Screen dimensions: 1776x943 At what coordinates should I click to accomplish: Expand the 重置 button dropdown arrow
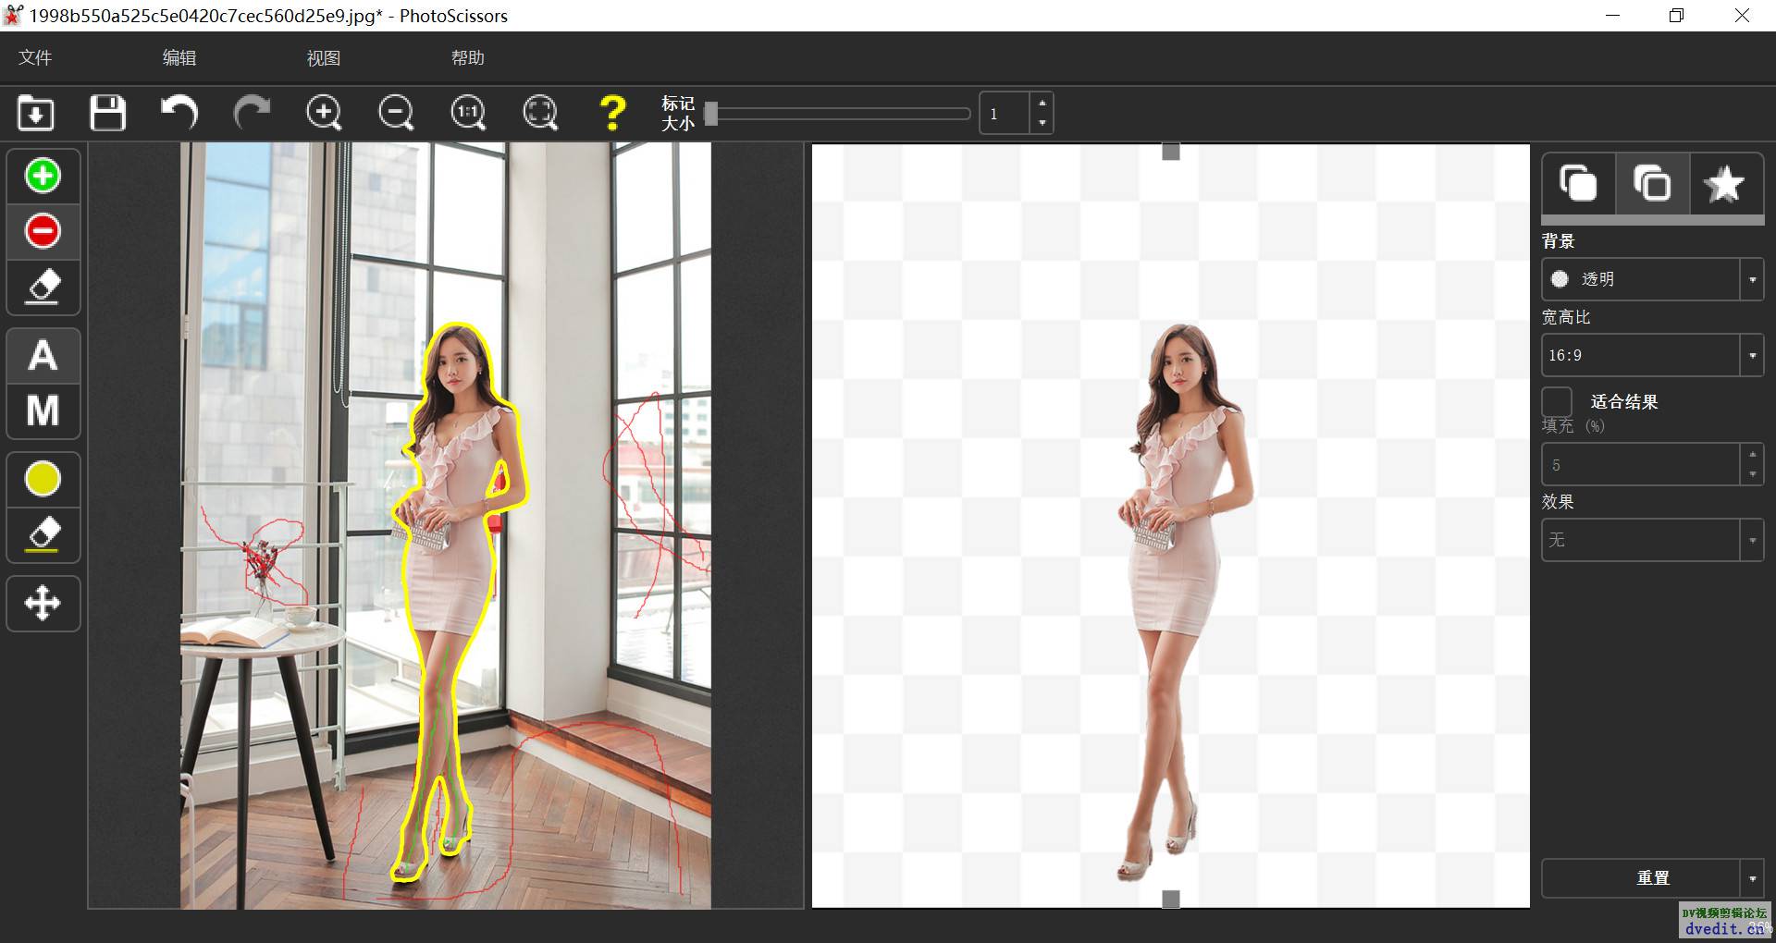click(x=1752, y=878)
